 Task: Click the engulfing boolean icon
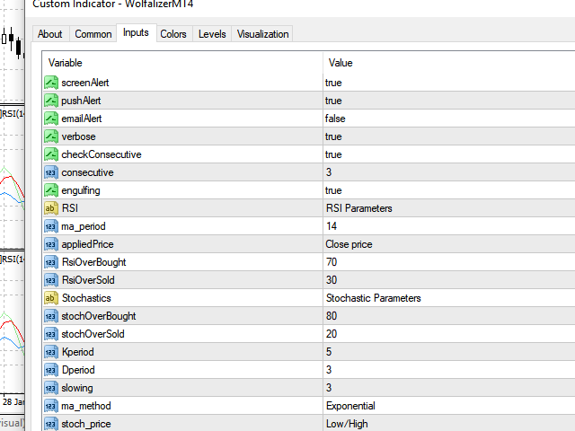[51, 190]
